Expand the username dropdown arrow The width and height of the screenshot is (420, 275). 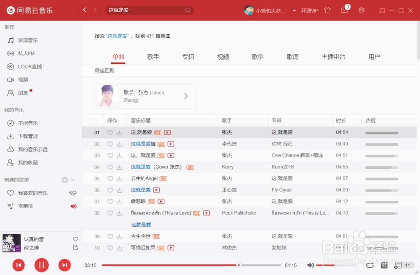pyautogui.click(x=294, y=11)
